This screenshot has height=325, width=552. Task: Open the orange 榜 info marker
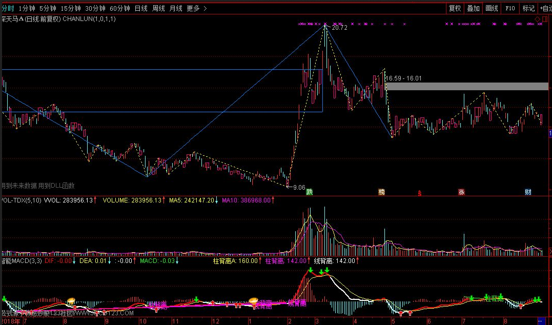click(x=382, y=192)
